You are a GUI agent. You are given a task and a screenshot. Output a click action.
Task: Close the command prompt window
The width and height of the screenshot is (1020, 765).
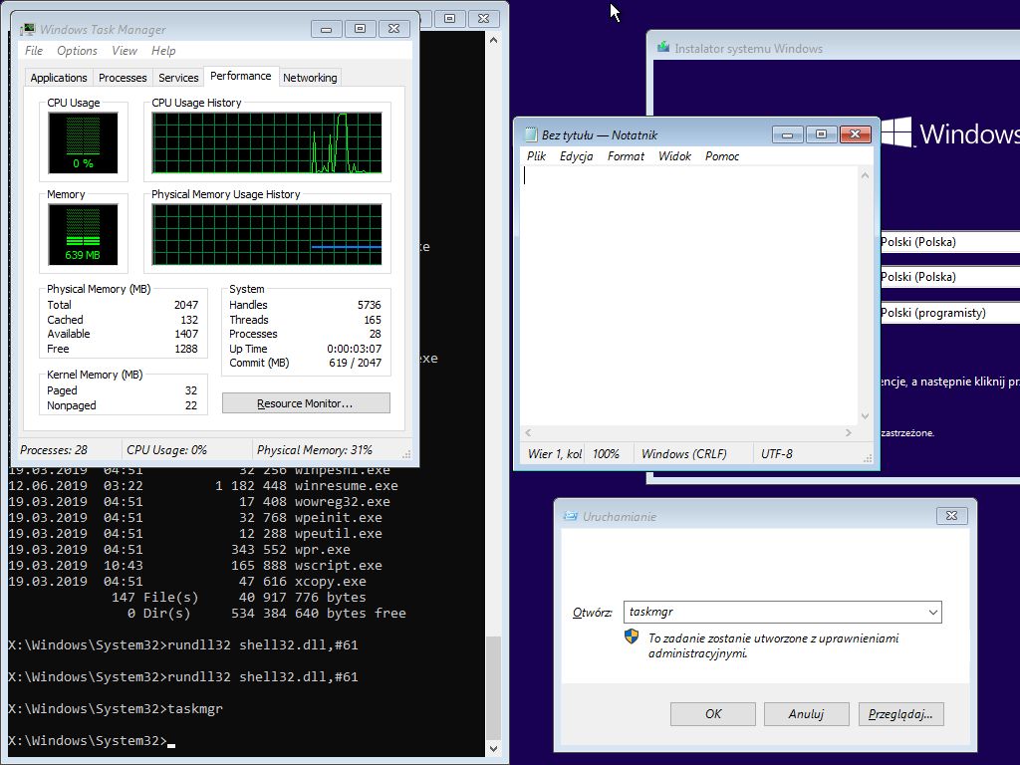(x=483, y=18)
